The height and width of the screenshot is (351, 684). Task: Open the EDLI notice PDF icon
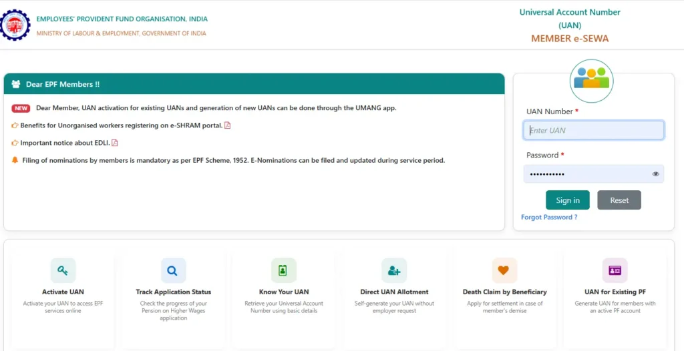pyautogui.click(x=115, y=143)
